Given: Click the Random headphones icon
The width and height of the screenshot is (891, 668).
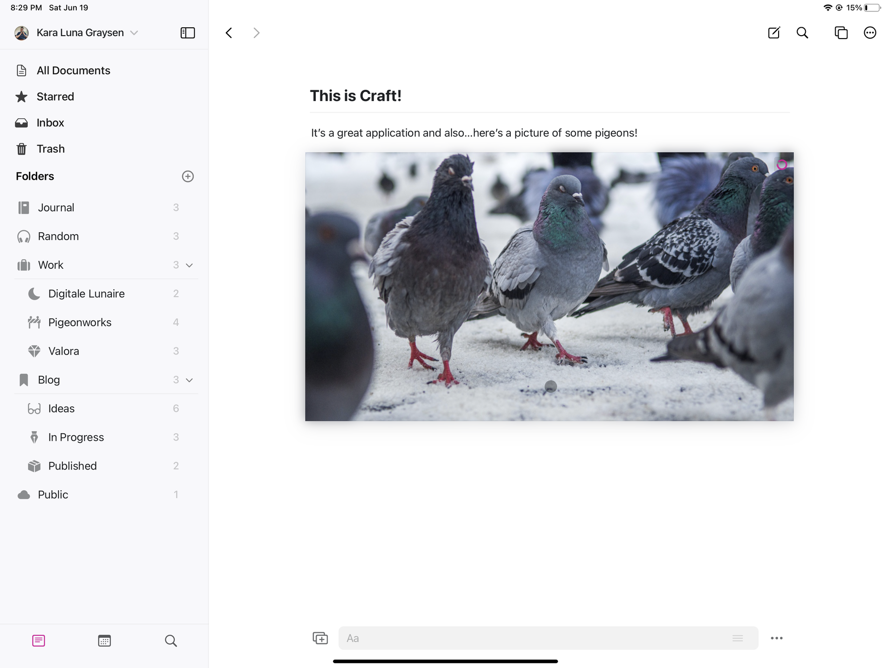Looking at the screenshot, I should coord(24,237).
